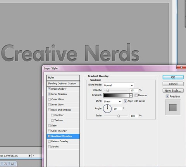The width and height of the screenshot is (186, 167).
Task: Close the minimized document window at bottom-left
Action: [x=12, y=164]
